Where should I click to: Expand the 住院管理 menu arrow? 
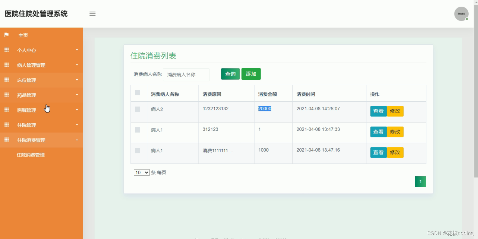[x=77, y=125]
